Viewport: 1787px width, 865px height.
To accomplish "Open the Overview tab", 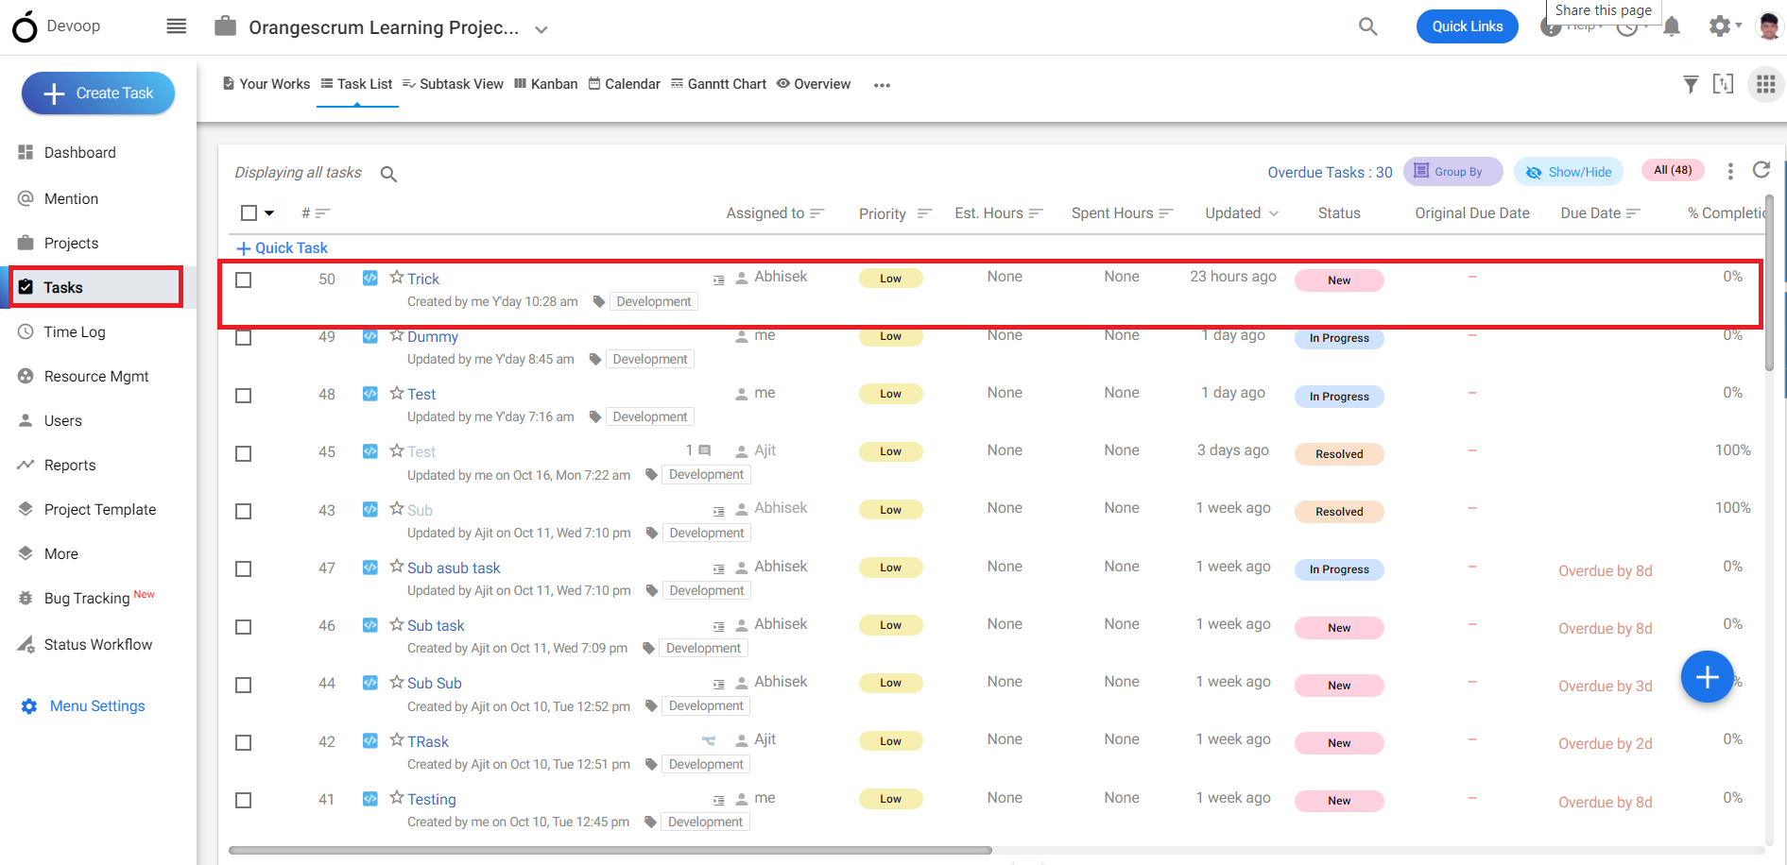I will click(x=814, y=84).
